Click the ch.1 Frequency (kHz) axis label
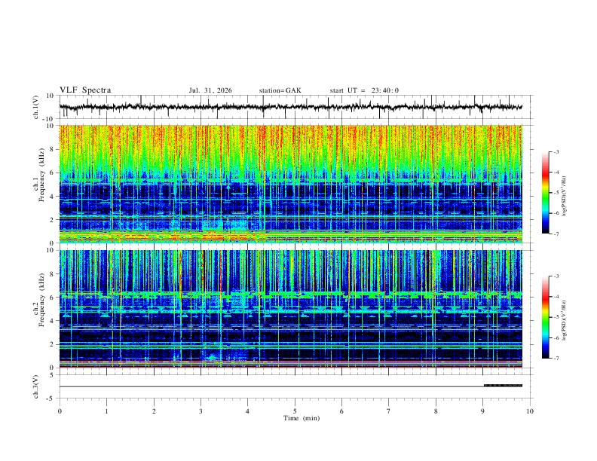 point(41,184)
